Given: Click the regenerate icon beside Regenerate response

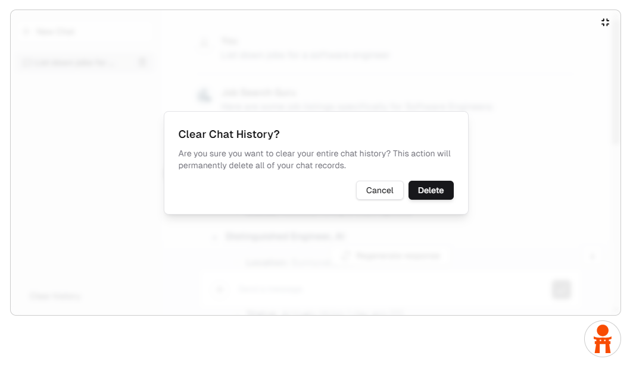Looking at the screenshot, I should 345,256.
